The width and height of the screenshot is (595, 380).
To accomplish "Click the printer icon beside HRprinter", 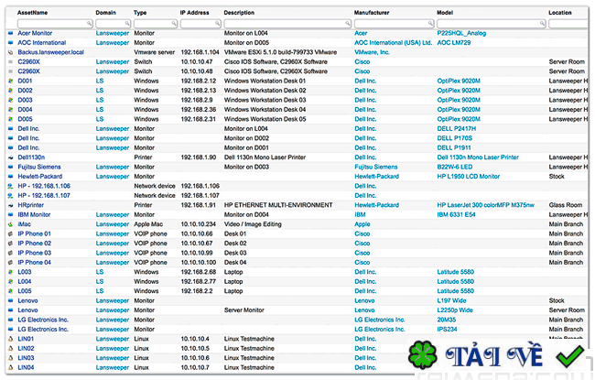I will tap(11, 205).
